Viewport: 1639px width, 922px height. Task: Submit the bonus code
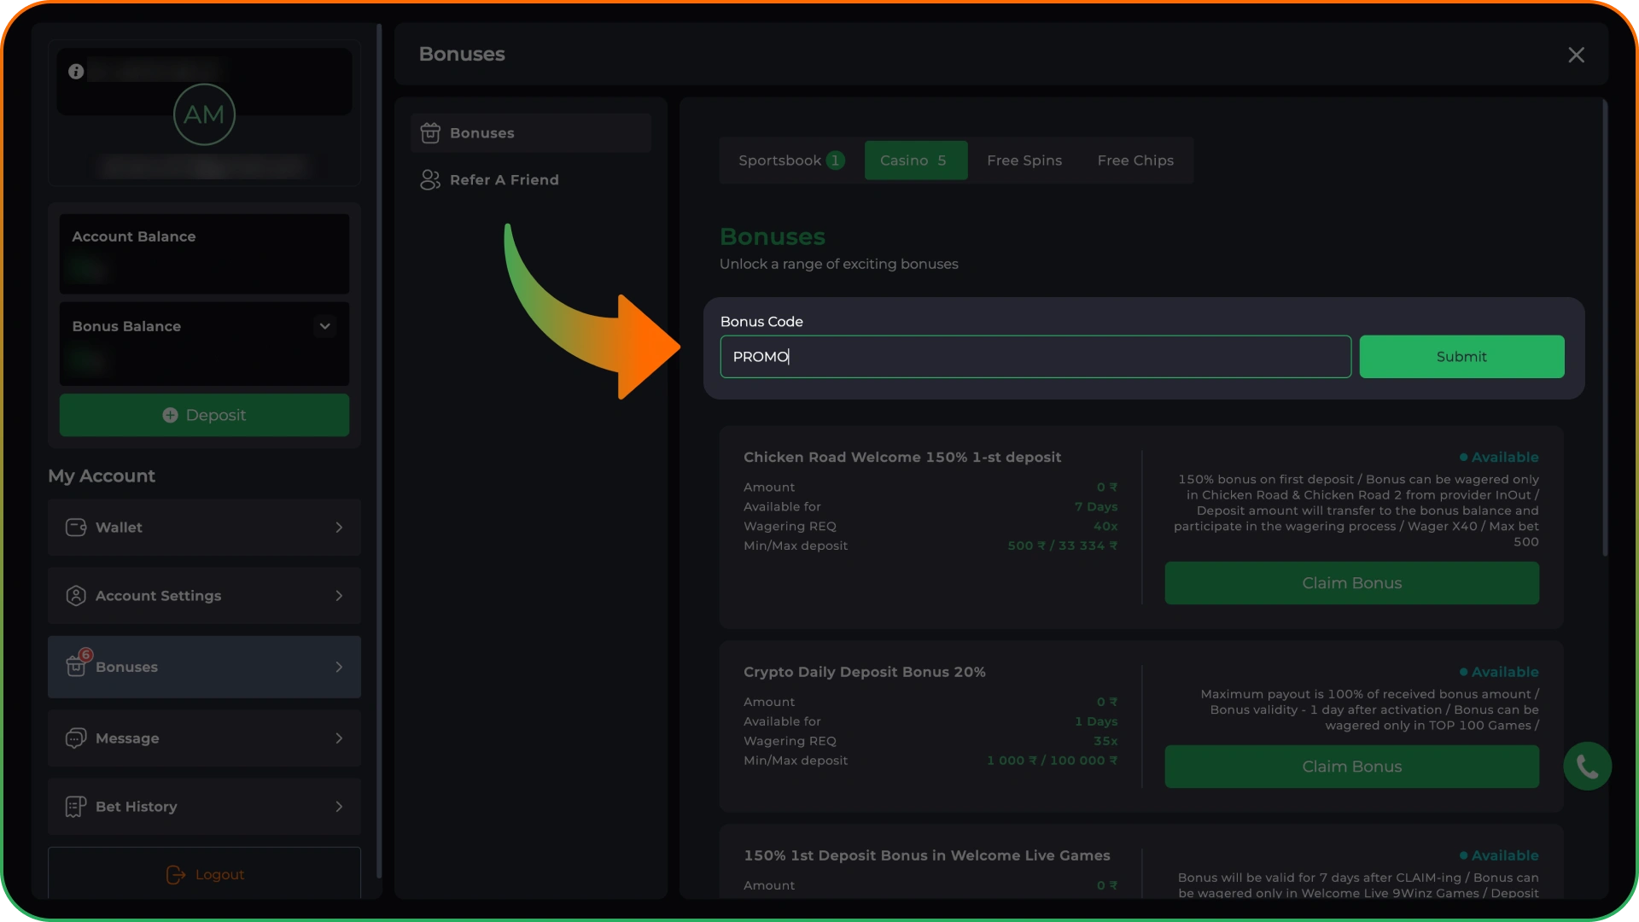(1461, 357)
